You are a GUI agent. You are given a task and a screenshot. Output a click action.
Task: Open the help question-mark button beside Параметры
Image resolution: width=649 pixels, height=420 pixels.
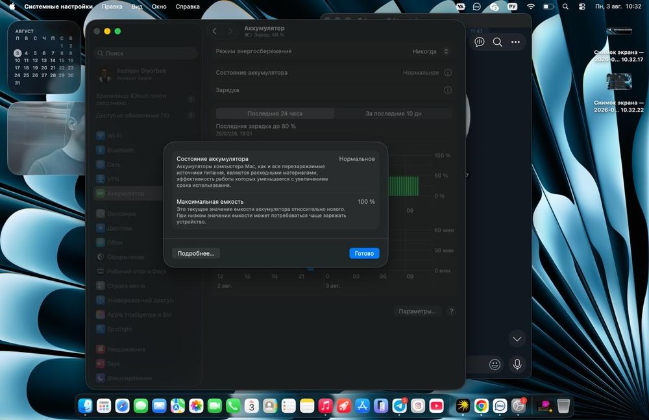coord(452,311)
